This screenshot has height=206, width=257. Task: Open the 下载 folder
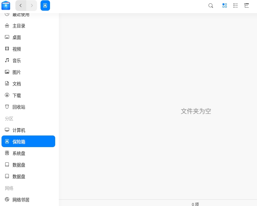tap(28, 95)
